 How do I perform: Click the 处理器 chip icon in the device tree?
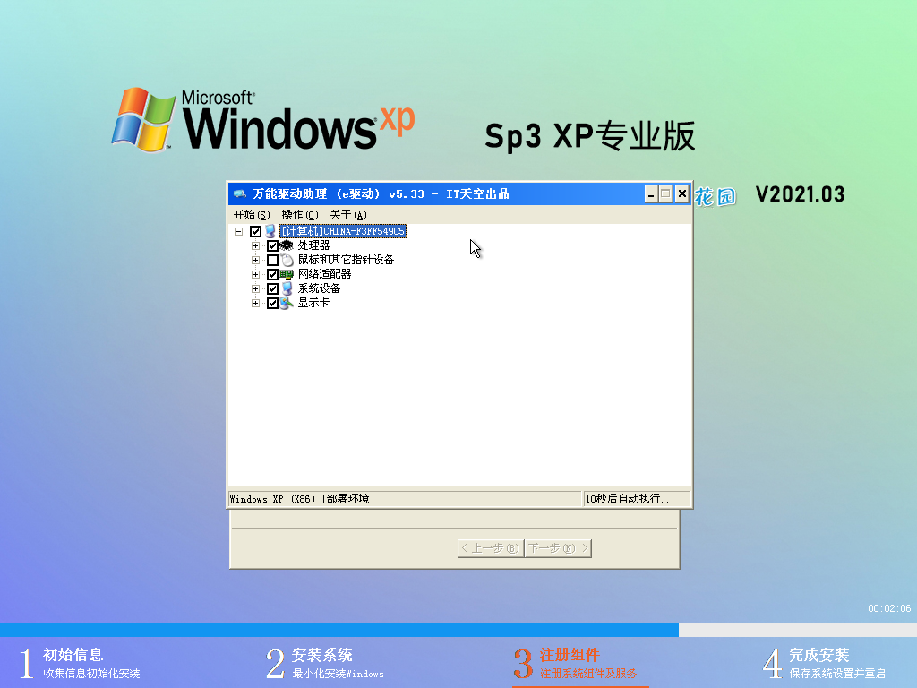click(x=287, y=246)
